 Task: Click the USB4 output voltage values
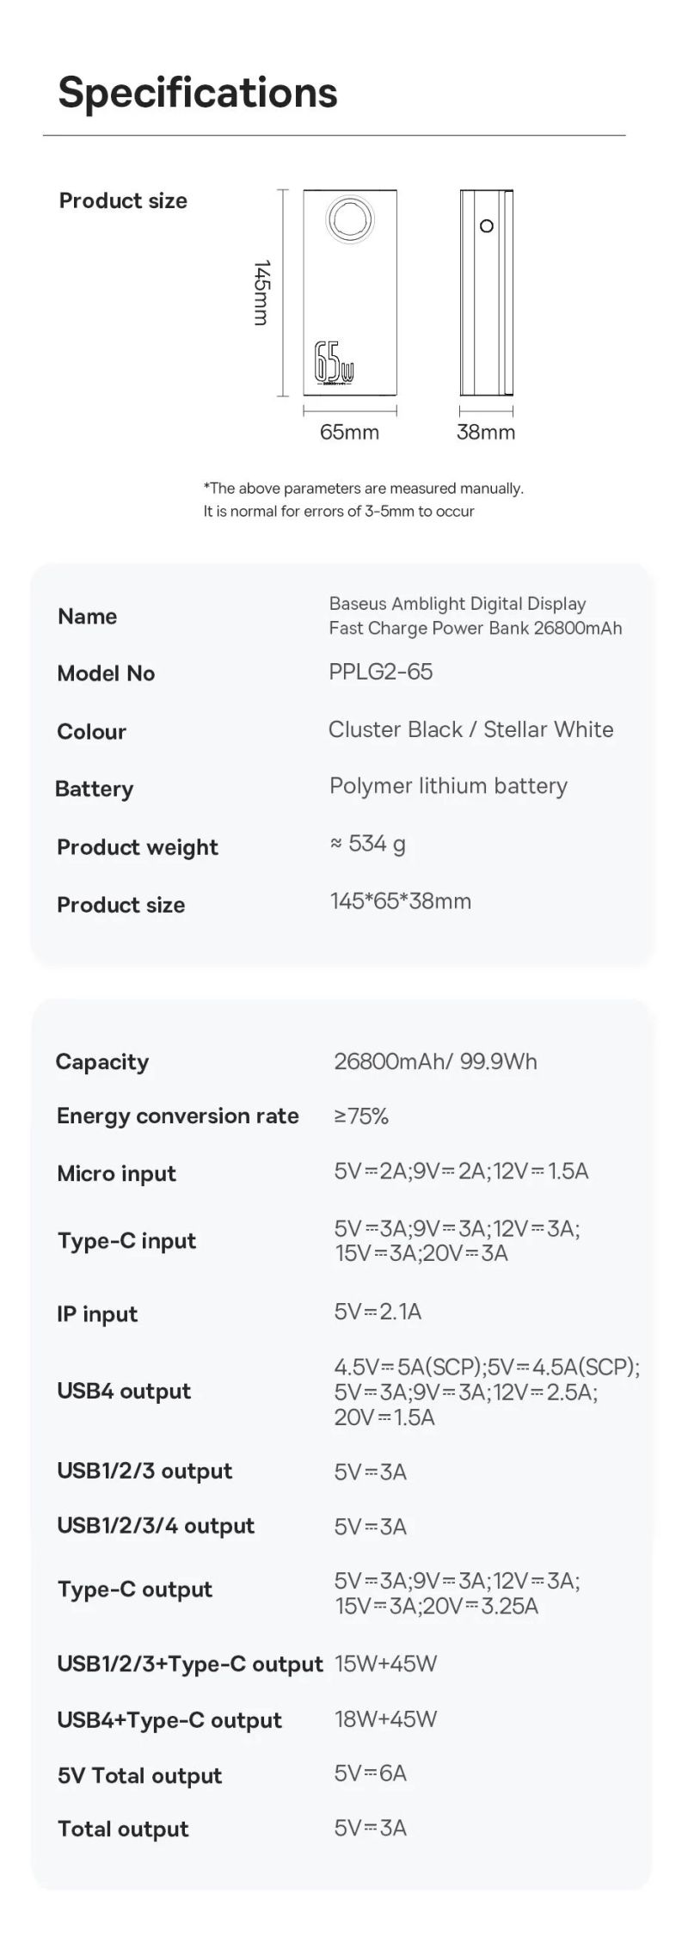(x=487, y=1392)
